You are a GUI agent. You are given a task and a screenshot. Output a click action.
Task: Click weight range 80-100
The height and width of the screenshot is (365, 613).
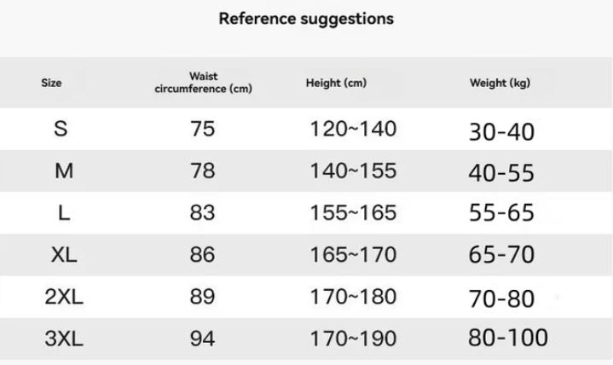(508, 337)
